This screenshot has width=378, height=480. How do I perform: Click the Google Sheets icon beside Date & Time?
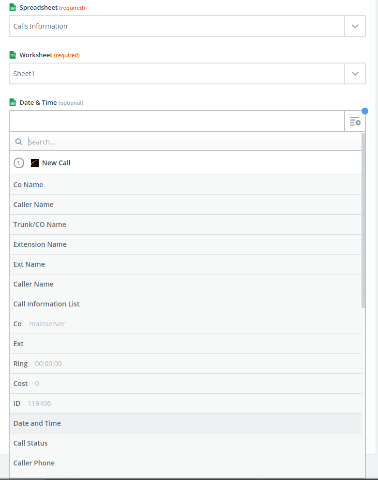[13, 102]
